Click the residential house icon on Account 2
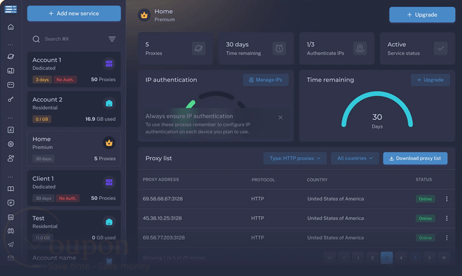462x276 pixels. pos(109,103)
